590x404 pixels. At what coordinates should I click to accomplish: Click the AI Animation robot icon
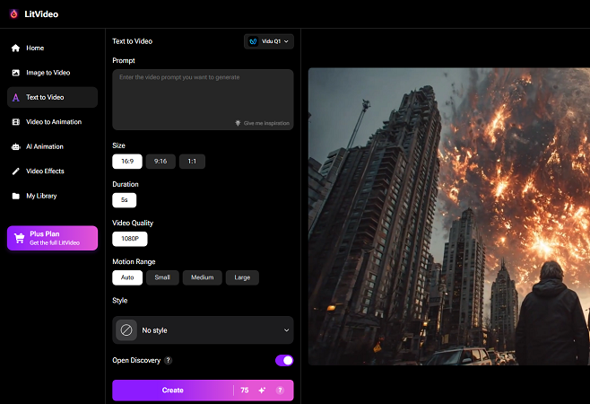pyautogui.click(x=15, y=146)
